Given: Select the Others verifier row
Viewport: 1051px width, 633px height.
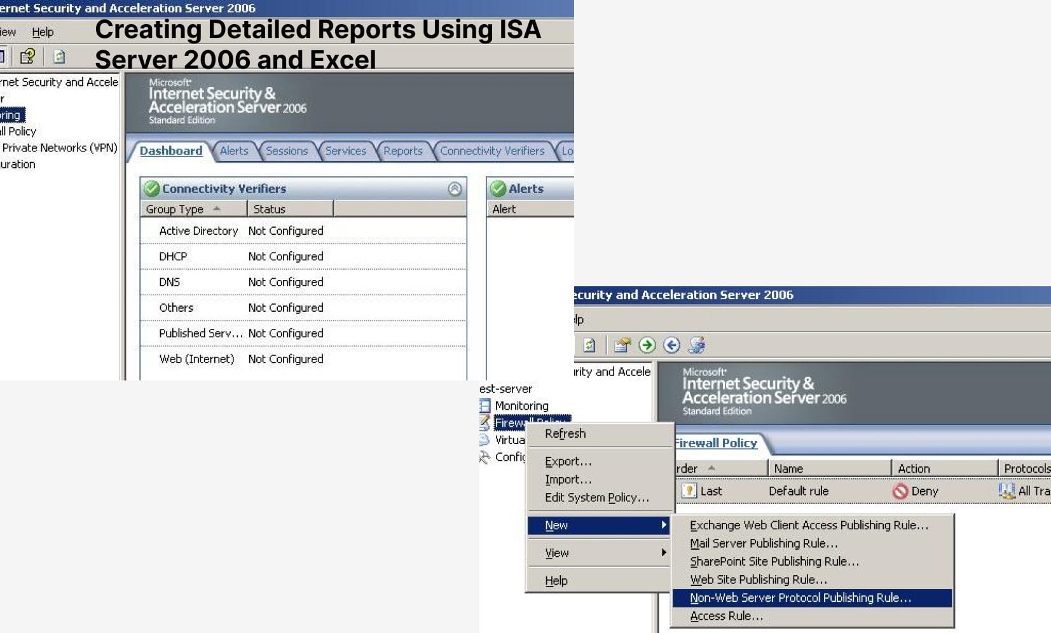Looking at the screenshot, I should [303, 308].
